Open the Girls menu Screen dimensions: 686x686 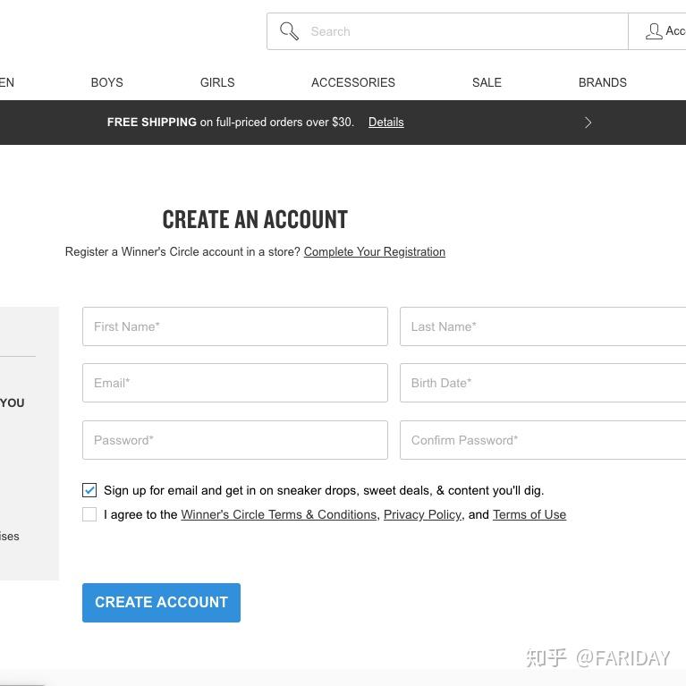coord(217,82)
